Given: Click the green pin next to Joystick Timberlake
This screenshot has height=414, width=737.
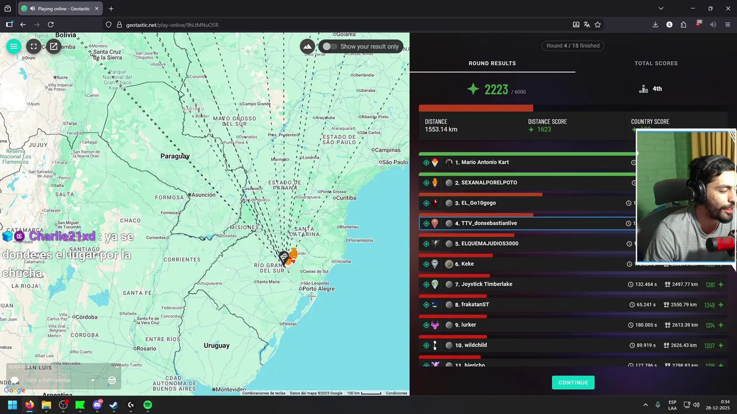Looking at the screenshot, I should [x=435, y=284].
